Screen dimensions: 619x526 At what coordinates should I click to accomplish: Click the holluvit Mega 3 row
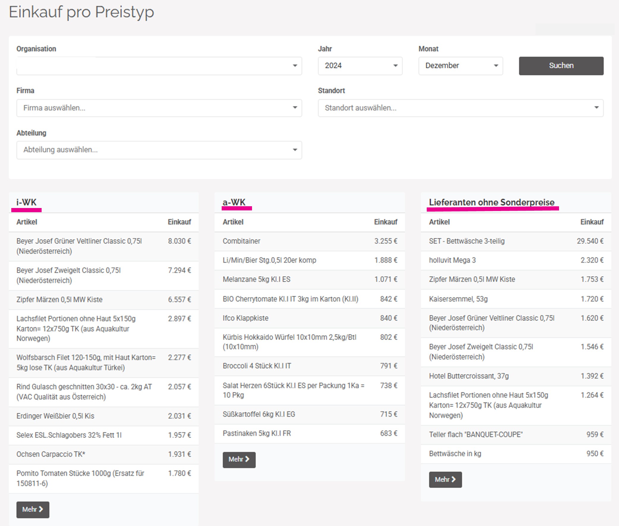point(516,260)
